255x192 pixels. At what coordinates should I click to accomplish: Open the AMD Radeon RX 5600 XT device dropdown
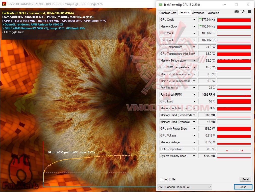185,187
